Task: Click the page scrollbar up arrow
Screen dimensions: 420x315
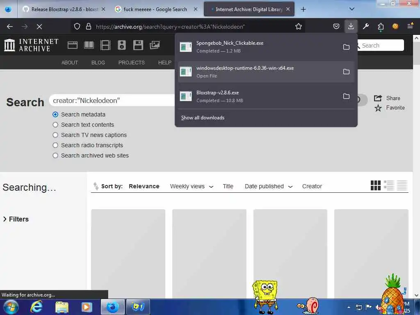Action: click(416, 38)
